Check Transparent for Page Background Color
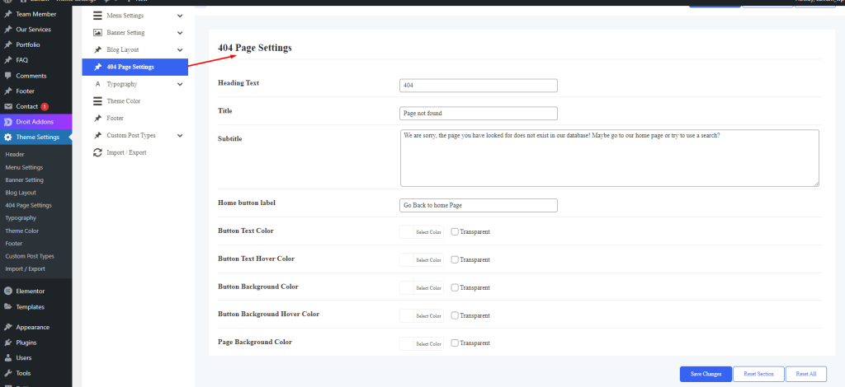This screenshot has width=845, height=387. point(455,343)
